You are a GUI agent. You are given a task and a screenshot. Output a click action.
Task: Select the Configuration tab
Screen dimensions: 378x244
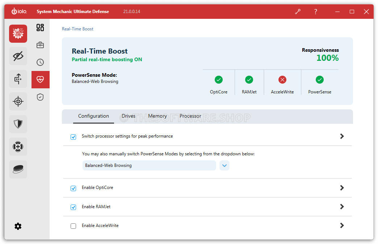[93, 116]
